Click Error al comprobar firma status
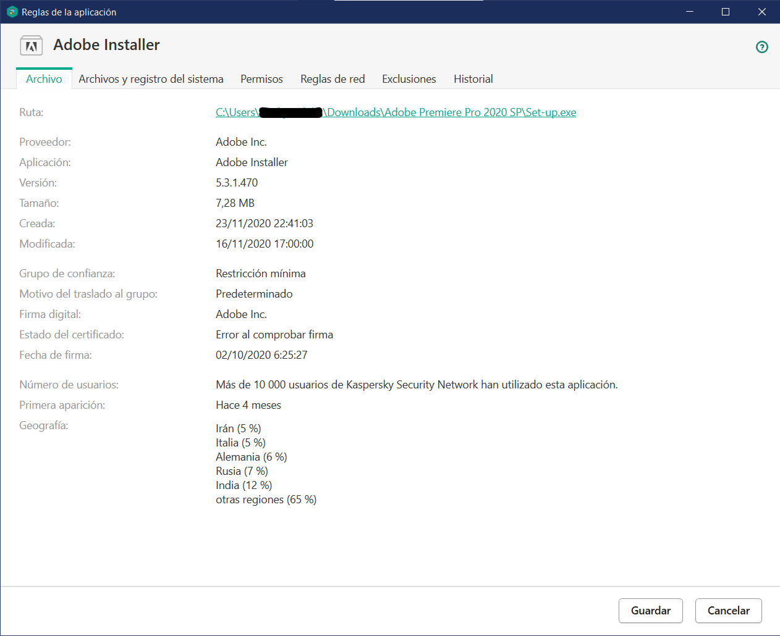 pos(274,335)
